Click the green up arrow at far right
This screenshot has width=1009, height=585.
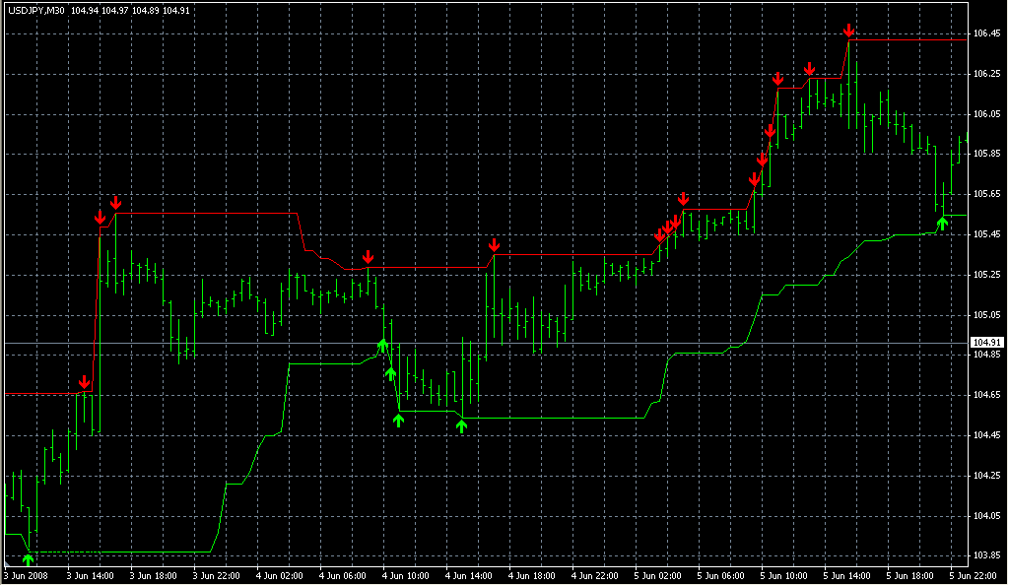(x=941, y=224)
